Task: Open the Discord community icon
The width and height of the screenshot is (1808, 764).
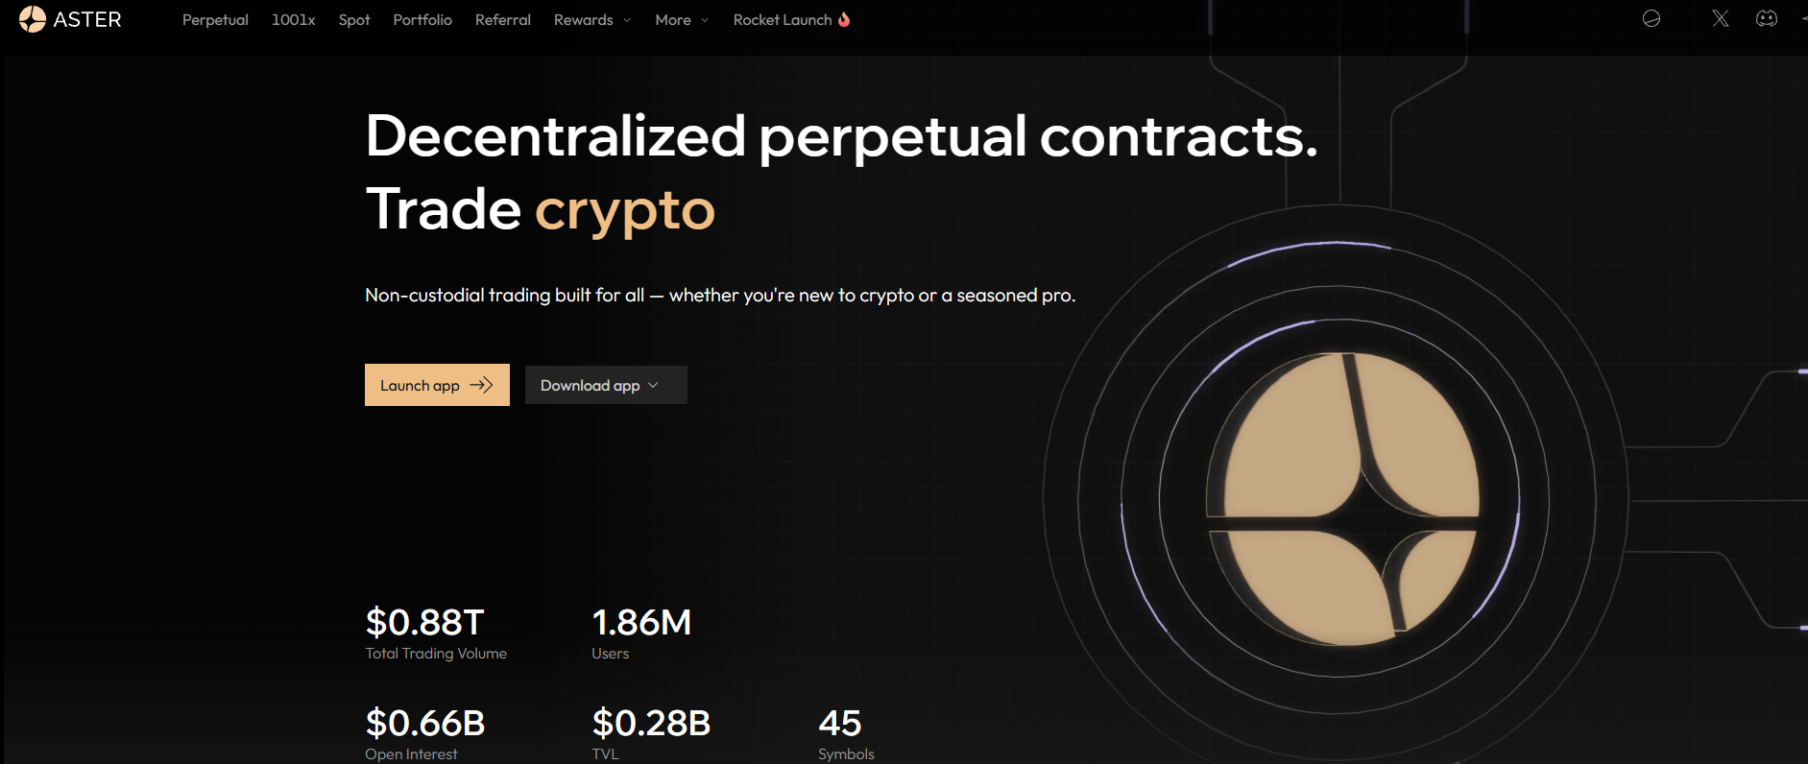Action: coord(1766,19)
